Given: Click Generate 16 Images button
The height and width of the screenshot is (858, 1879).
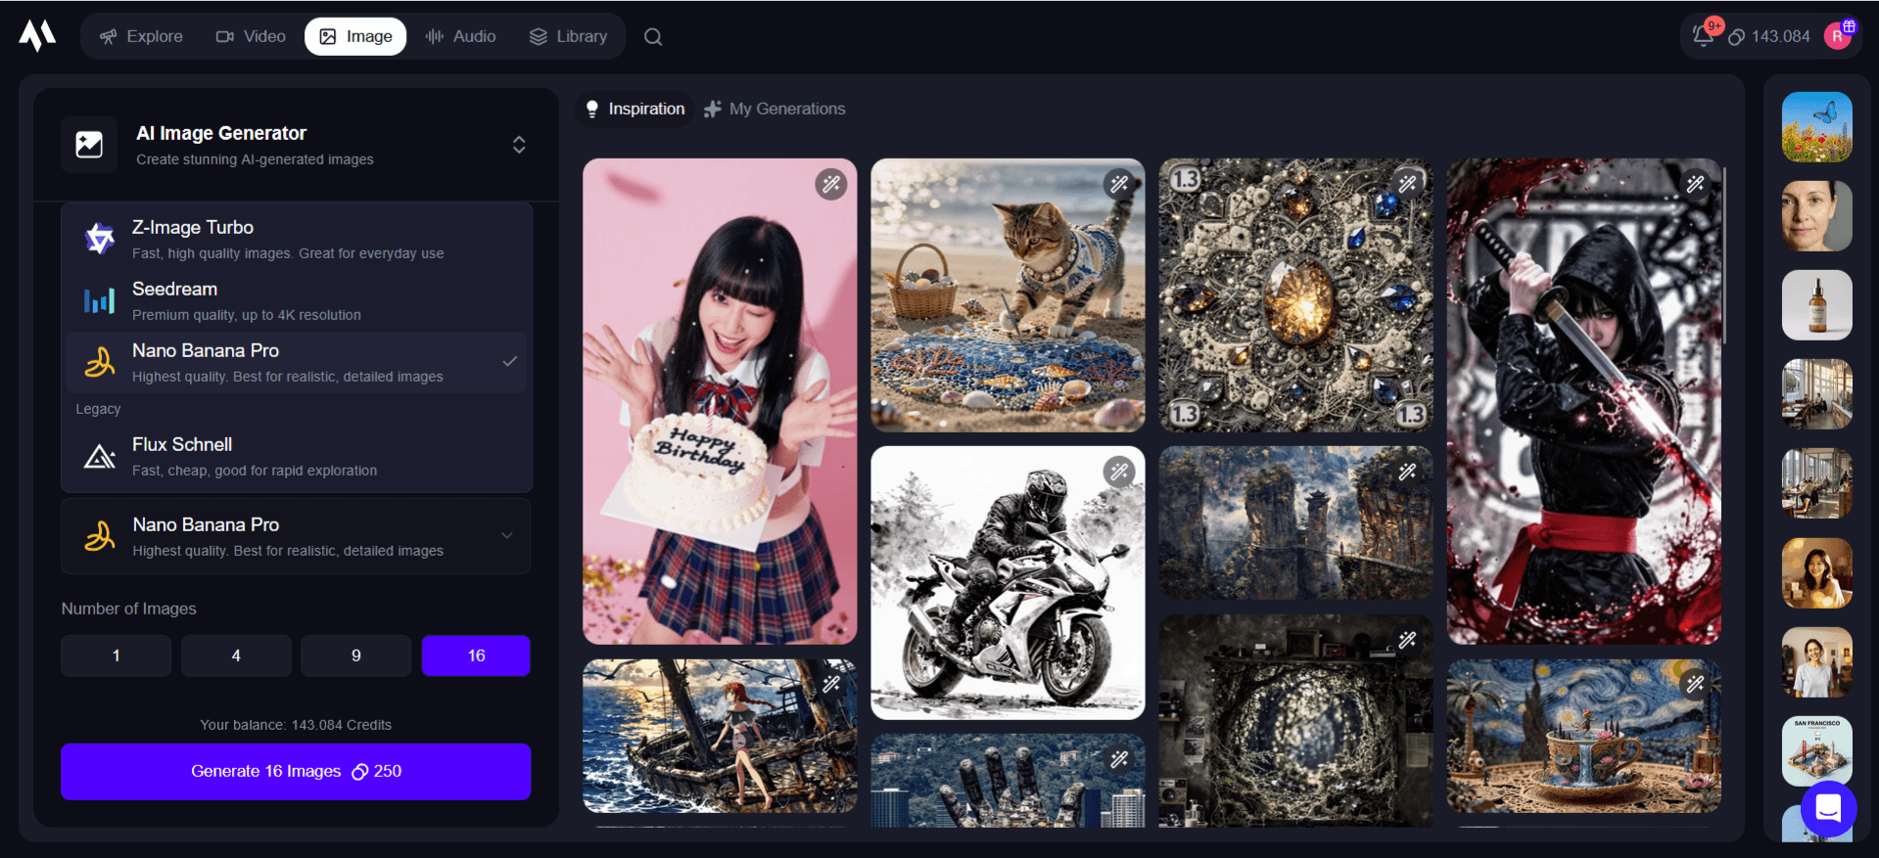Looking at the screenshot, I should (296, 772).
